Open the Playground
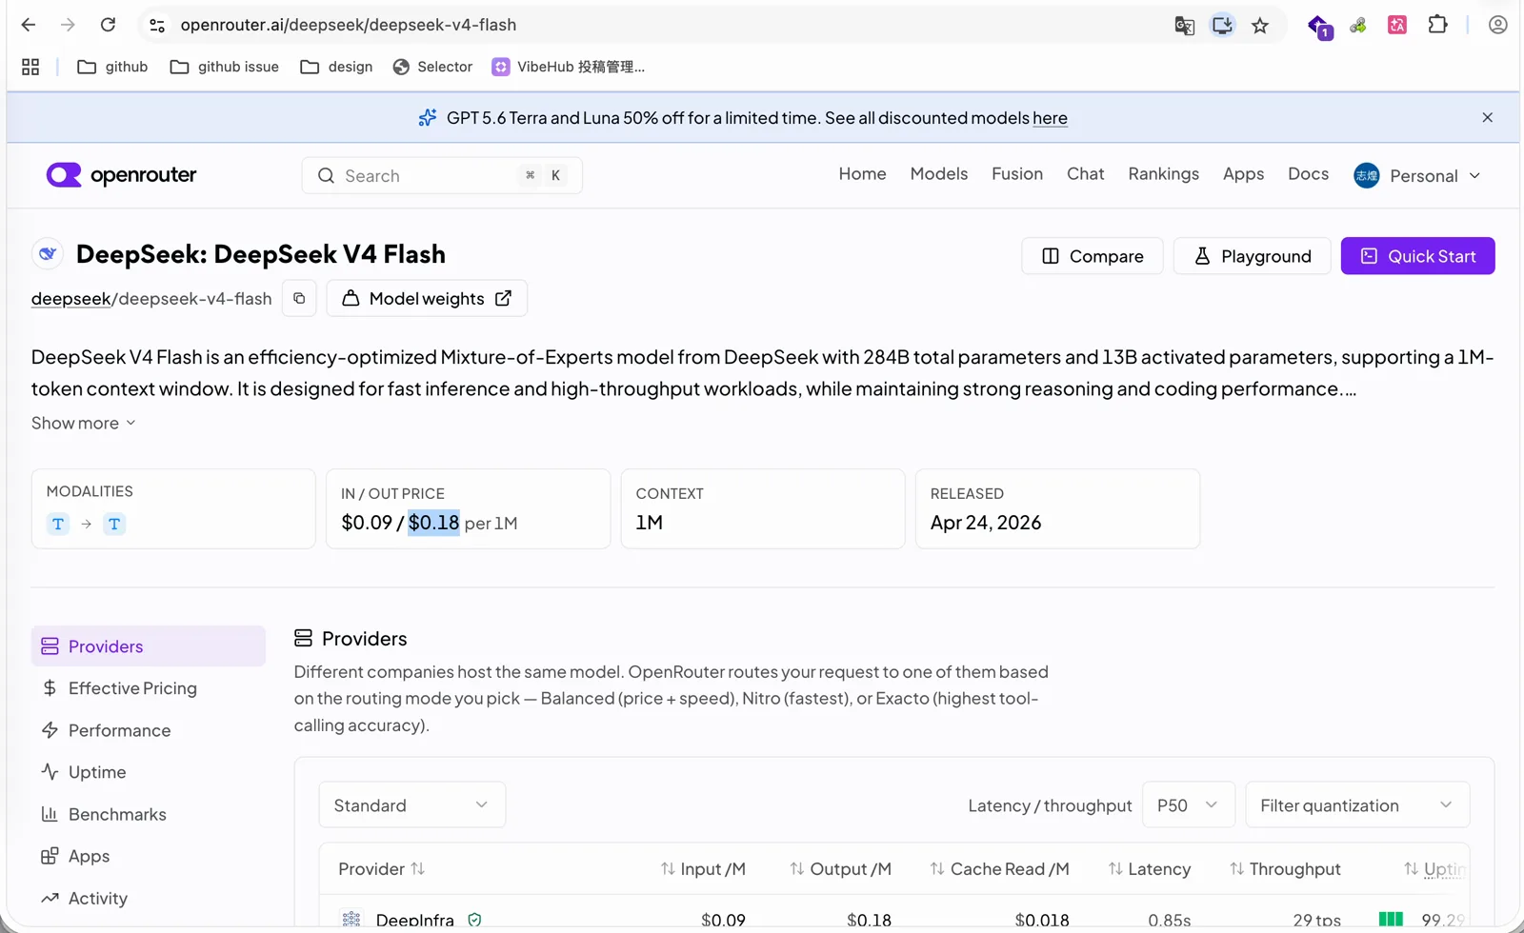The height and width of the screenshot is (933, 1524). pos(1252,256)
